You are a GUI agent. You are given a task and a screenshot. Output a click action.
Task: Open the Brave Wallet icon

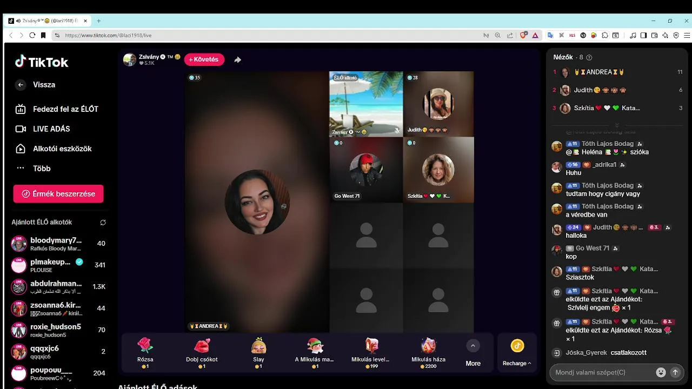pos(654,35)
